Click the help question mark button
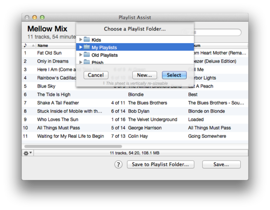270x210 pixels. (x=118, y=165)
